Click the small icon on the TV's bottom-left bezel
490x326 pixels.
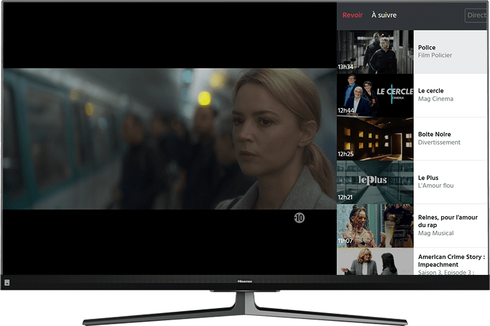click(7, 282)
